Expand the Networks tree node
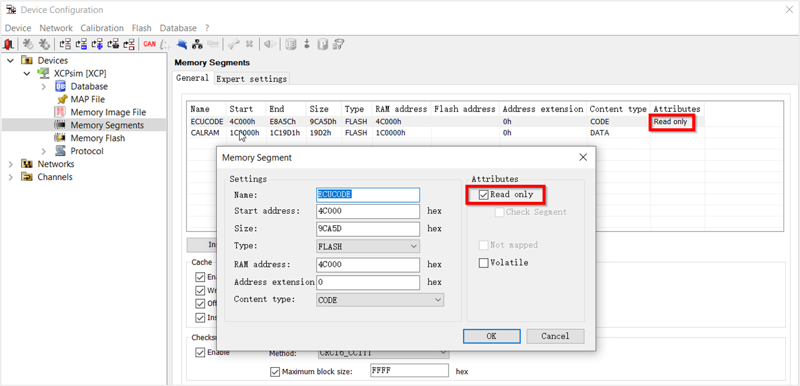Viewport: 800px width, 386px height. tap(11, 164)
